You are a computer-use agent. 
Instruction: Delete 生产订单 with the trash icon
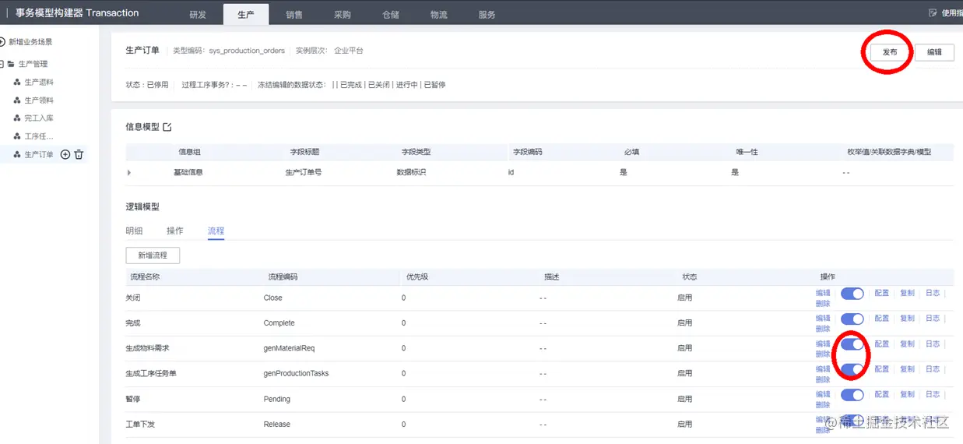(79, 154)
